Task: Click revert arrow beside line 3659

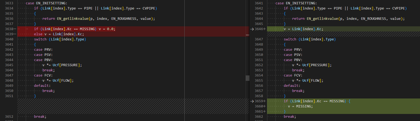Action: tap(252, 101)
